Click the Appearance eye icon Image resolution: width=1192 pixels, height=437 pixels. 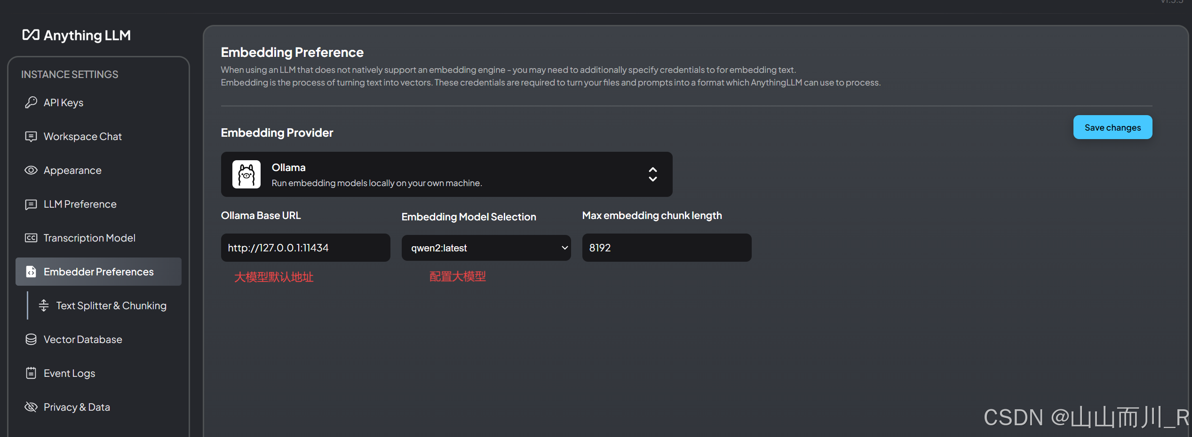coord(31,170)
